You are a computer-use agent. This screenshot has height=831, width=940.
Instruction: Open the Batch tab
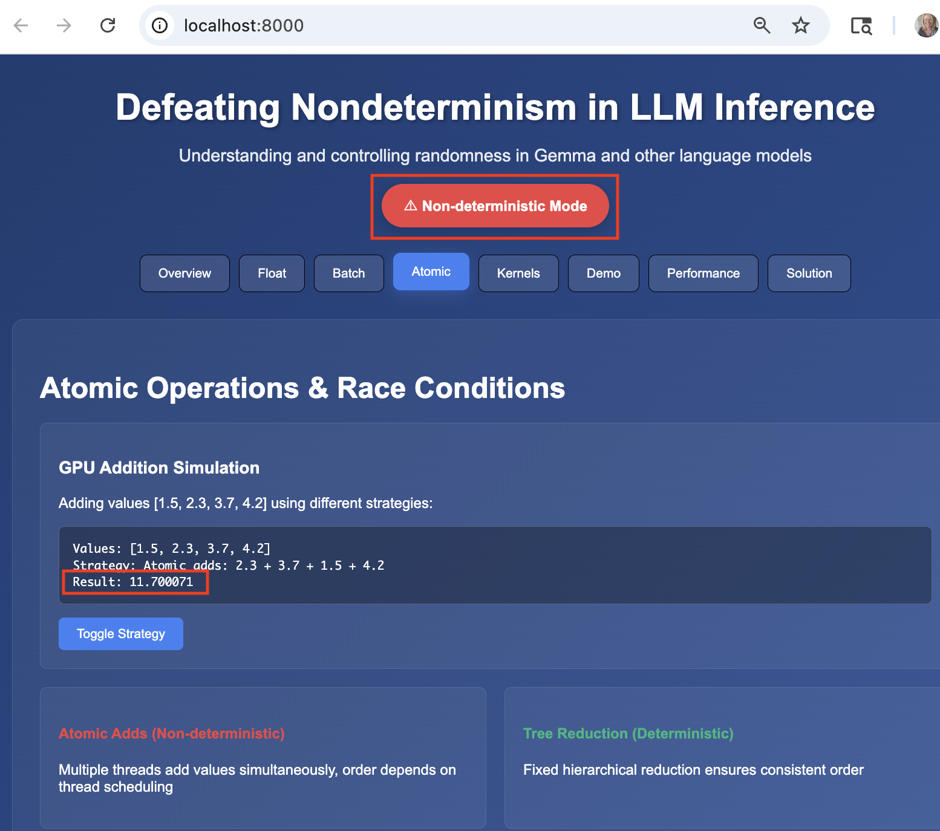click(348, 273)
